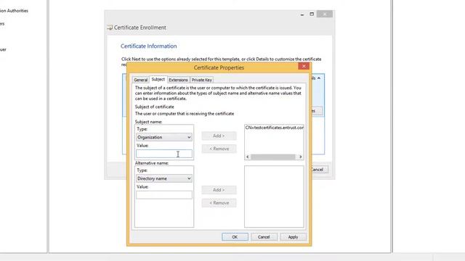Minimize the Certificate Enrollment window
Image resolution: width=465 pixels, height=261 pixels.
pyautogui.click(x=302, y=14)
